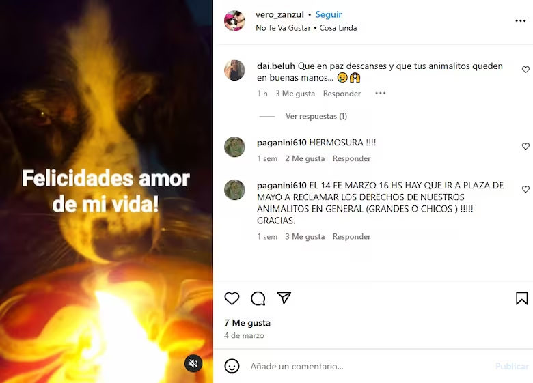
Task: Reply to the HERMOSURA comment
Action: coord(351,158)
